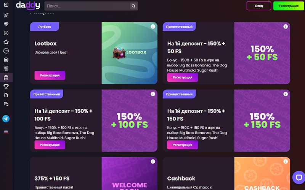
Task: Open the document page icon in sidebar
Action: 6,95
